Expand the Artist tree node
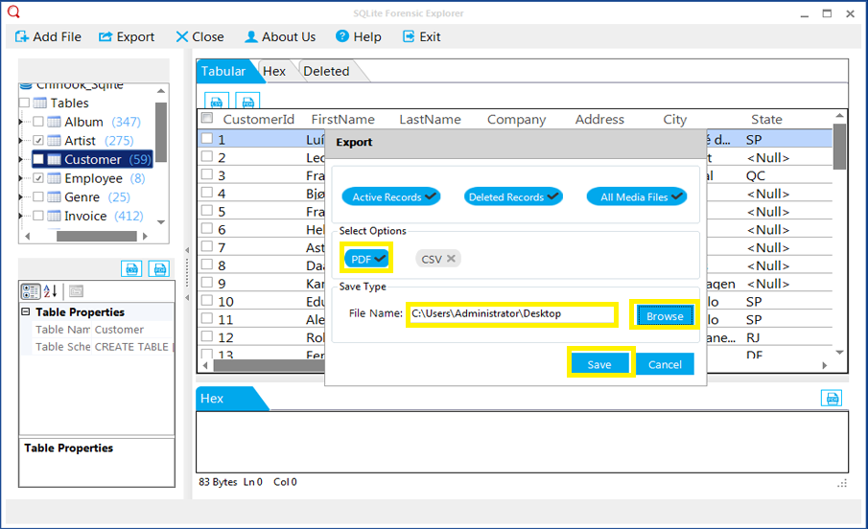Viewport: 868px width, 529px height. click(x=21, y=141)
